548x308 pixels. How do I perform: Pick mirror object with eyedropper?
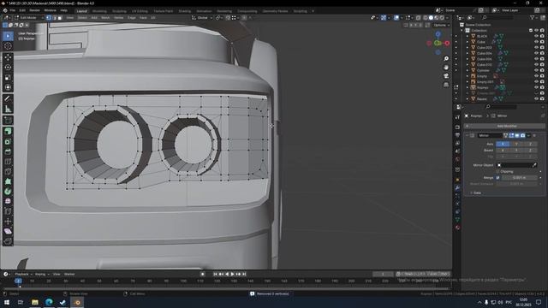pyautogui.click(x=534, y=165)
